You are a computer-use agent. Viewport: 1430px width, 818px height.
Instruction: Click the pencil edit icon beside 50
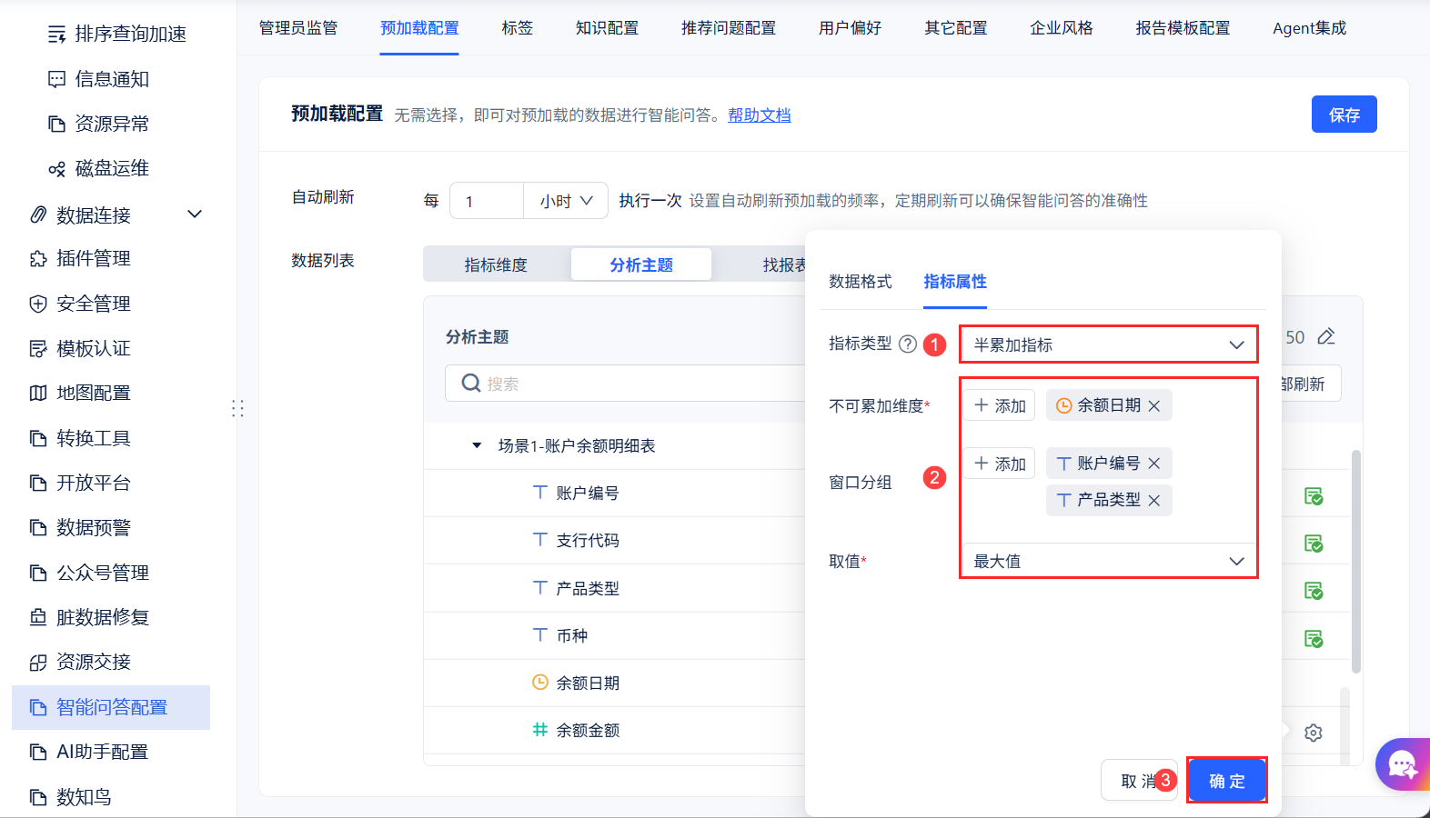pyautogui.click(x=1326, y=336)
